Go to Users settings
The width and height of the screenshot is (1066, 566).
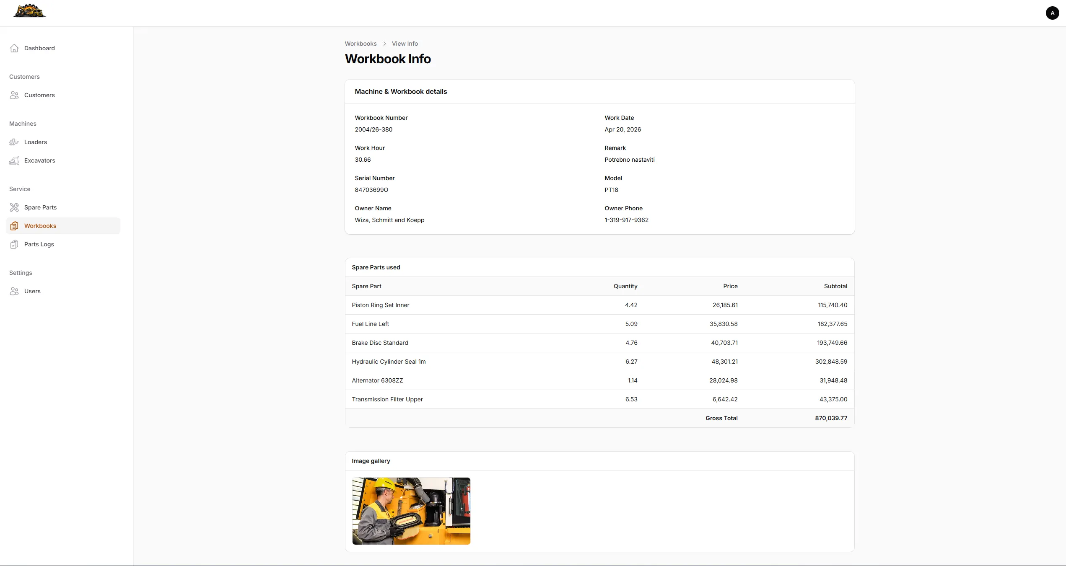63,291
